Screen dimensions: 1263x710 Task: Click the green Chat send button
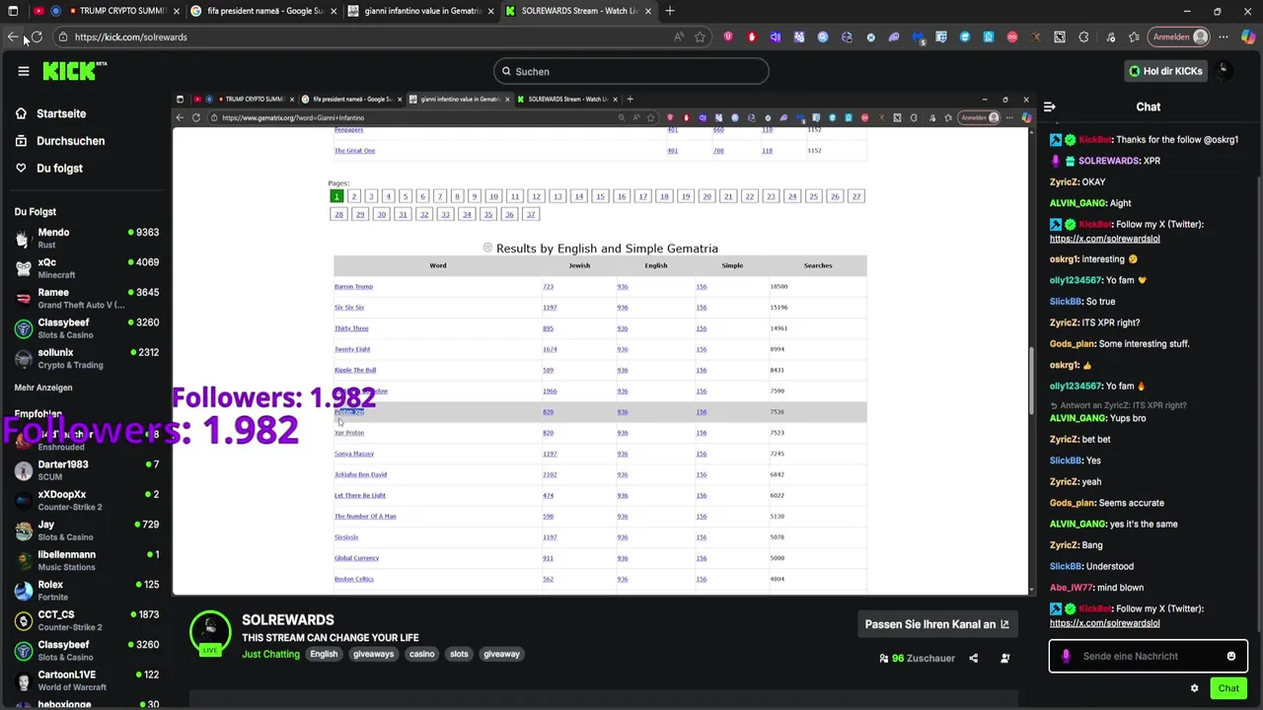click(1228, 688)
